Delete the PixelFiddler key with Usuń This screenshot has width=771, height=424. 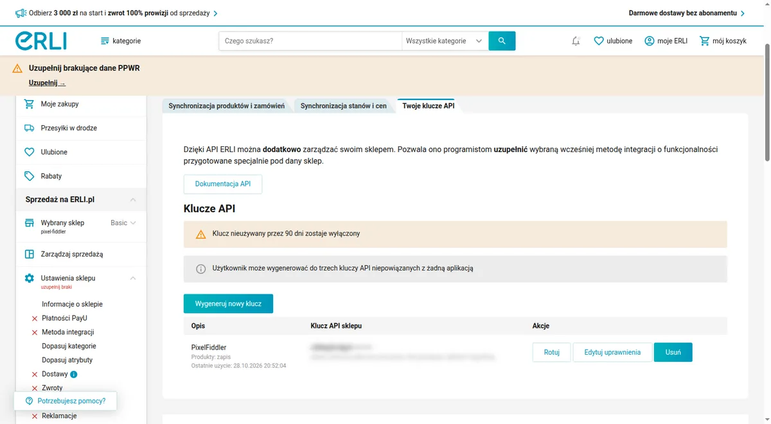coord(673,352)
